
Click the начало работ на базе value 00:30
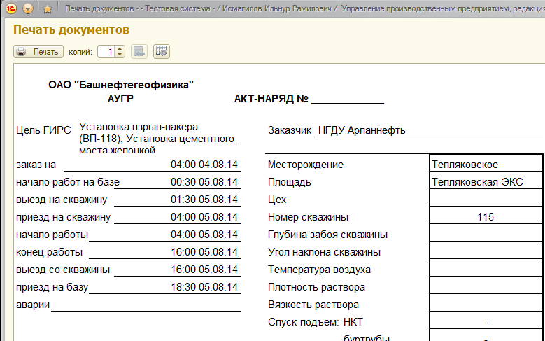[204, 182]
